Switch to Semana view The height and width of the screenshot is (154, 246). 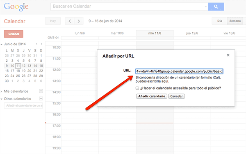coord(235,21)
